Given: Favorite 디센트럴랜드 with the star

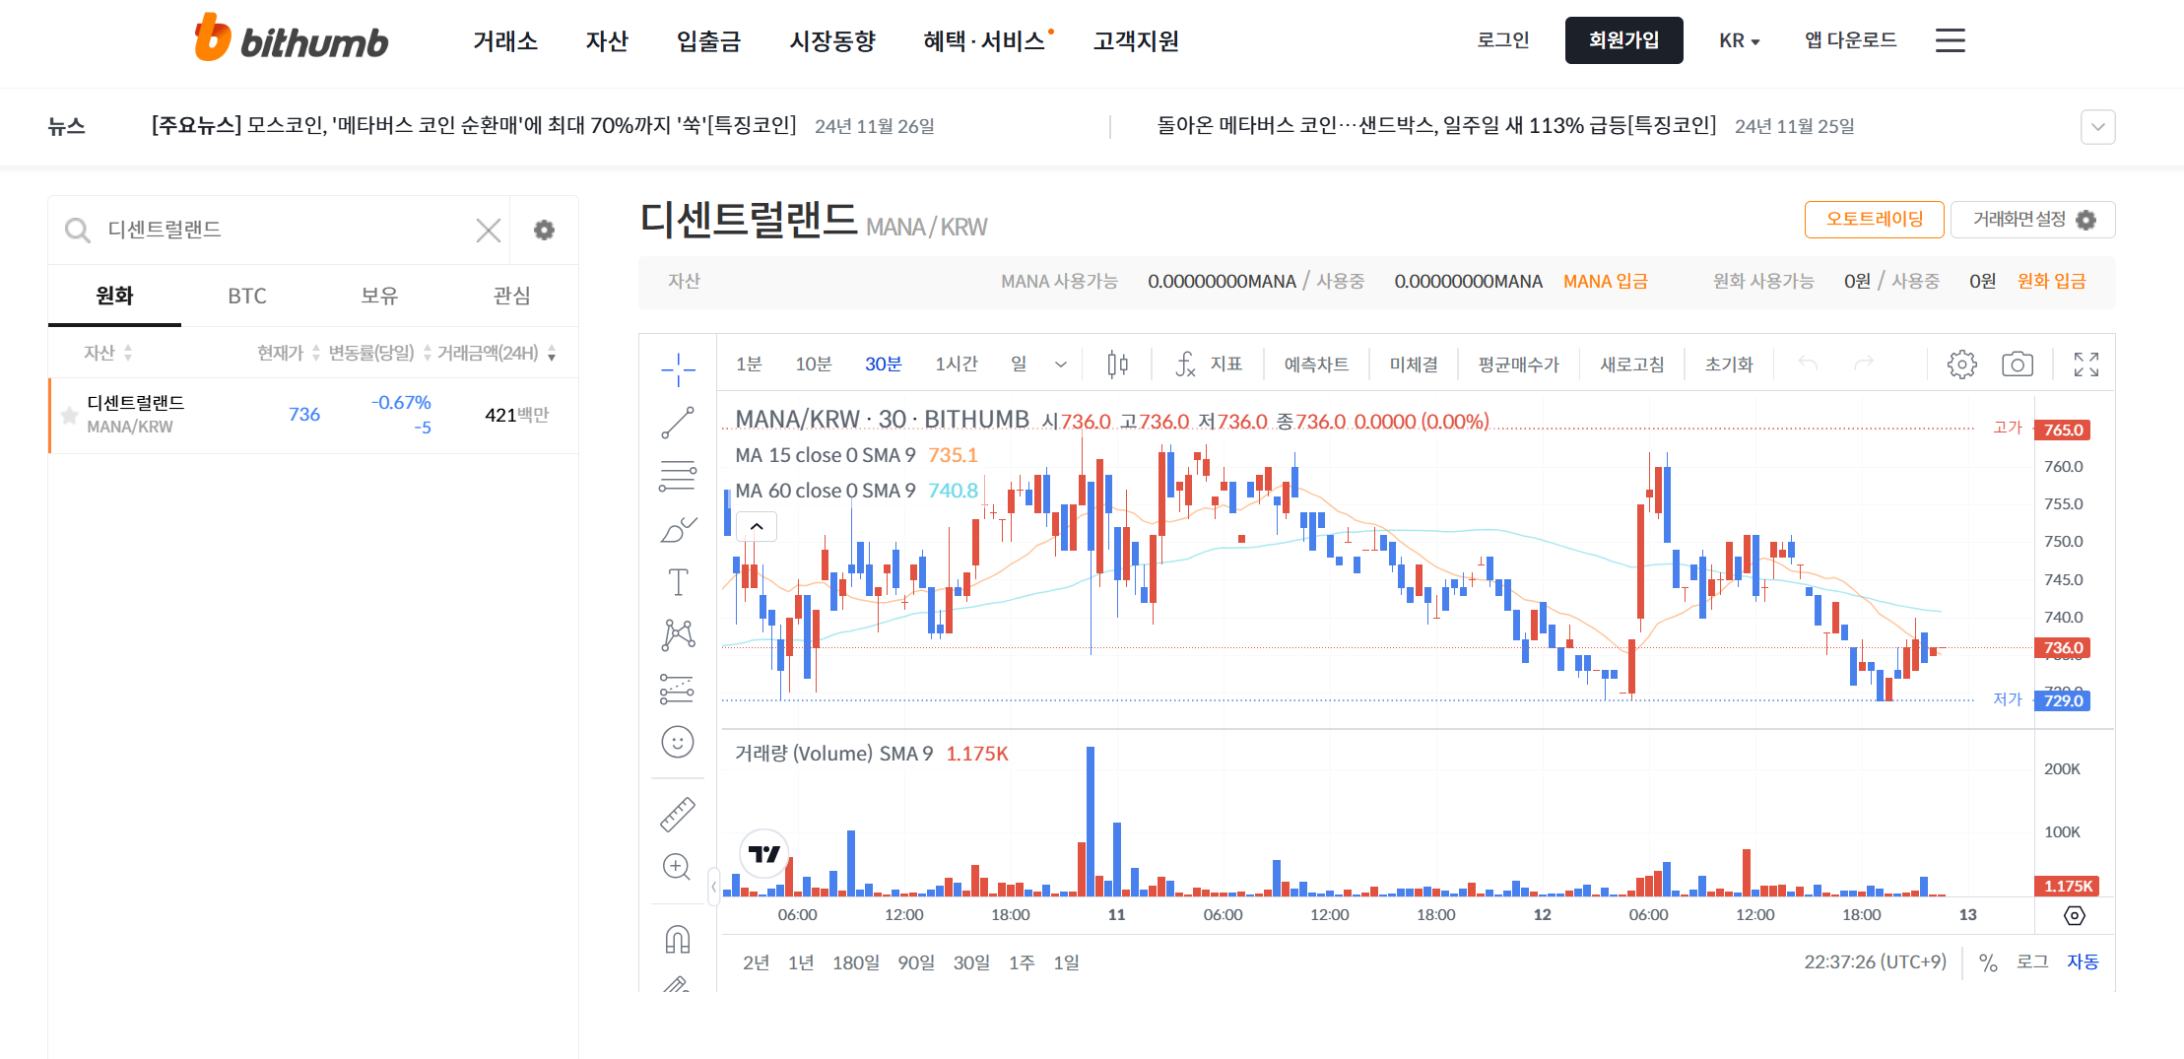Looking at the screenshot, I should tap(69, 415).
